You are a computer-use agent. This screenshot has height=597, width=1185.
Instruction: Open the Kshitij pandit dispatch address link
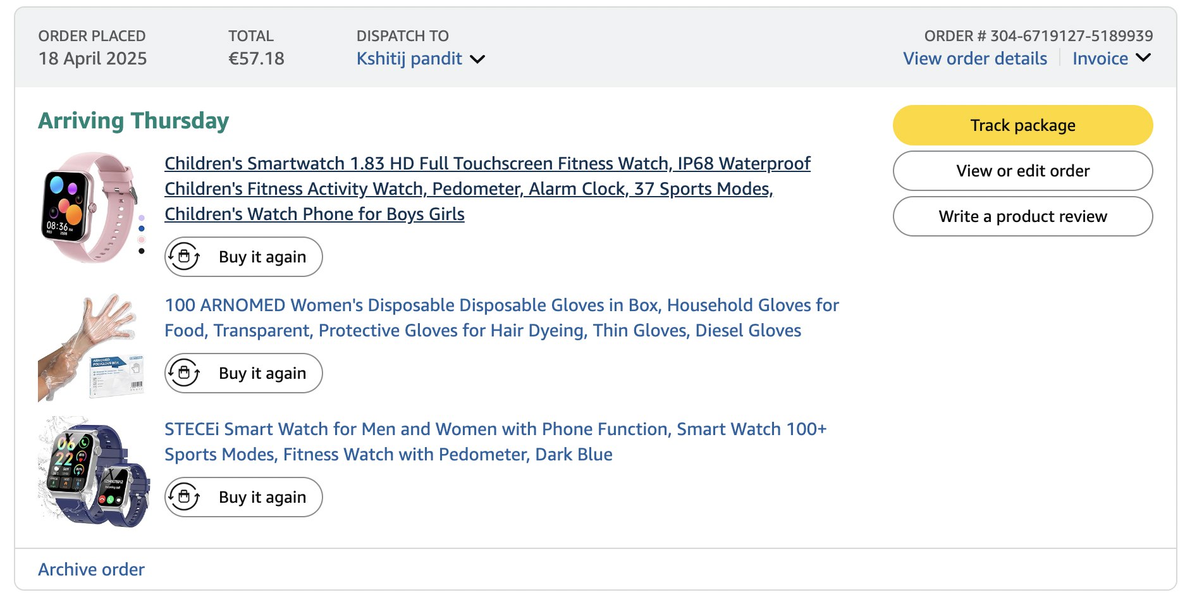point(409,59)
